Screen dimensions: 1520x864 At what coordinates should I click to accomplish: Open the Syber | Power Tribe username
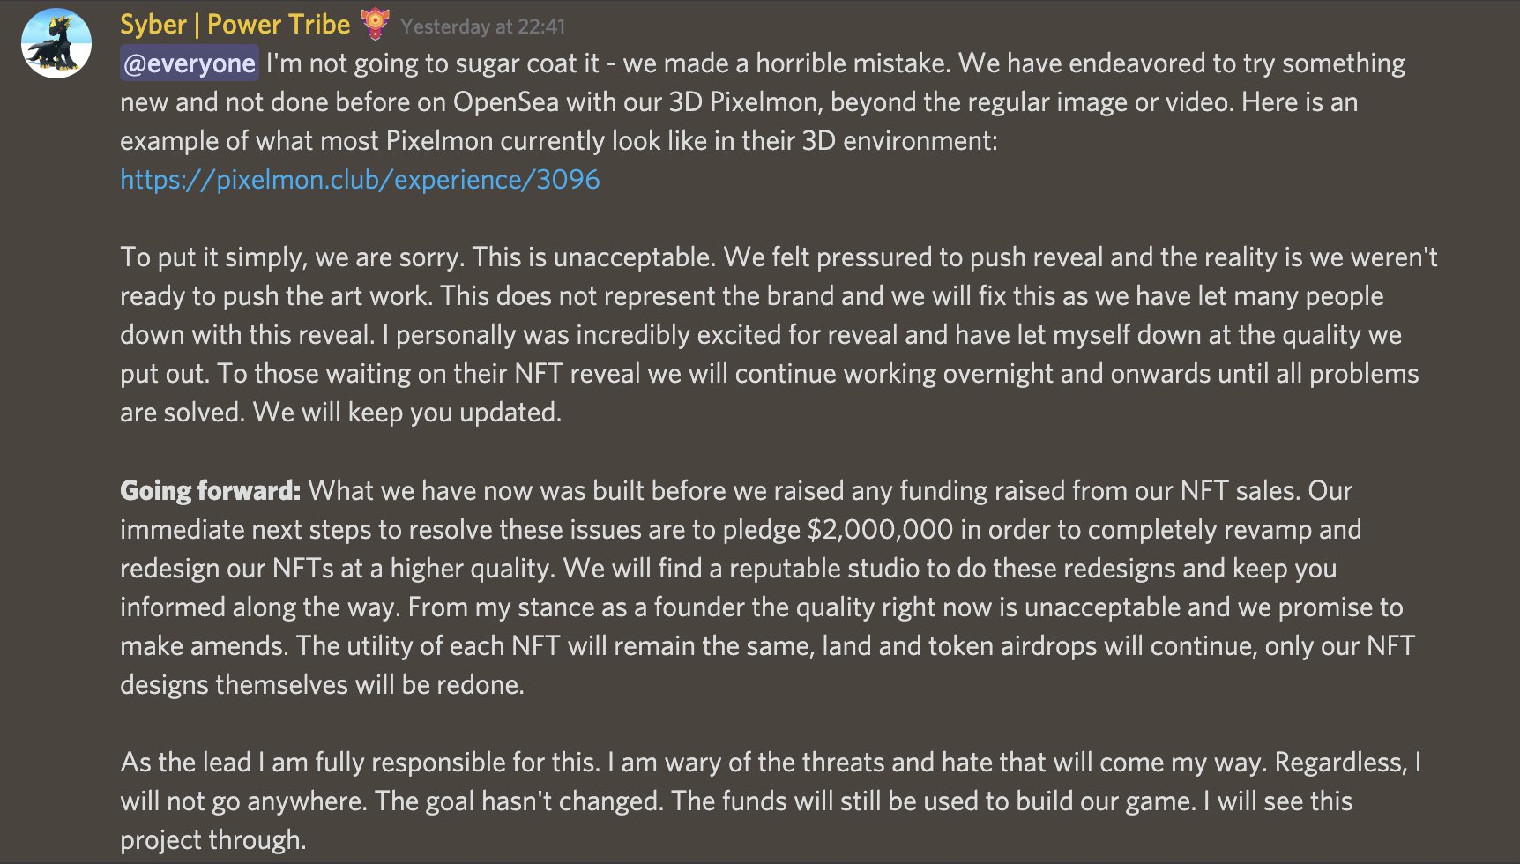tap(235, 25)
